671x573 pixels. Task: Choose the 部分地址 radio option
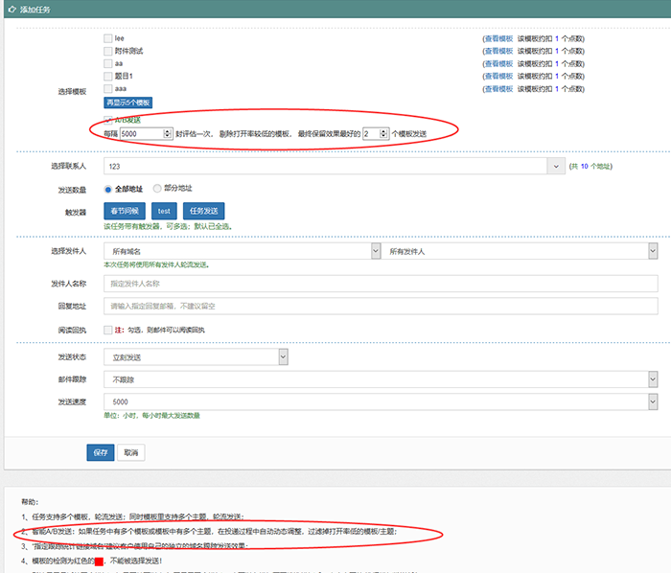pyautogui.click(x=157, y=190)
